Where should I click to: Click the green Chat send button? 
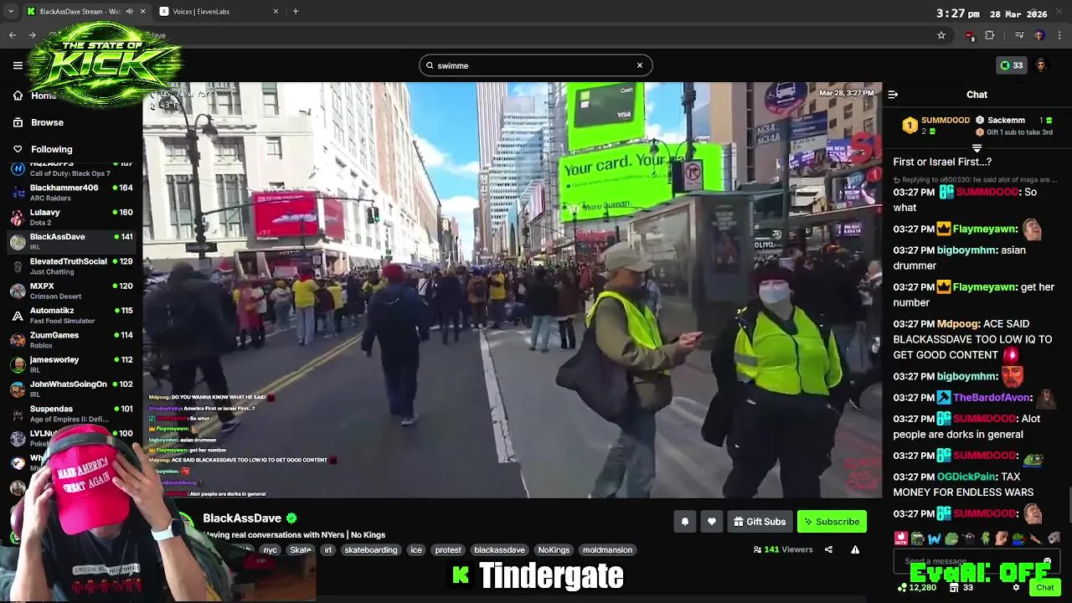point(1044,588)
